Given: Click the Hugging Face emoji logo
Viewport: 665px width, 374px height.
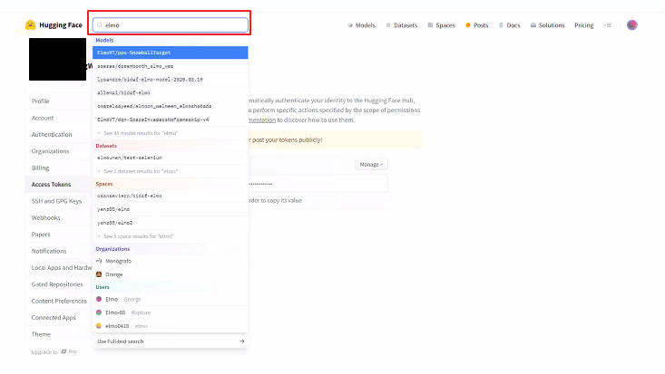Looking at the screenshot, I should 30,25.
